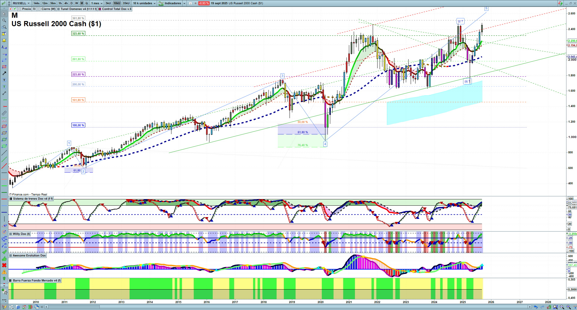
Task: Collapse the bottom toolbar with double chevron
Action: pyautogui.click(x=42, y=307)
